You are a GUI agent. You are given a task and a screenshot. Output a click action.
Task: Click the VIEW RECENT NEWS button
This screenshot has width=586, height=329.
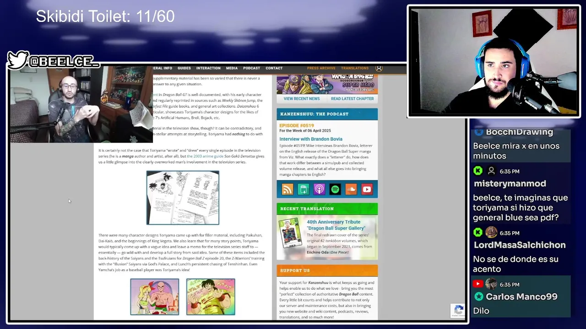302,99
